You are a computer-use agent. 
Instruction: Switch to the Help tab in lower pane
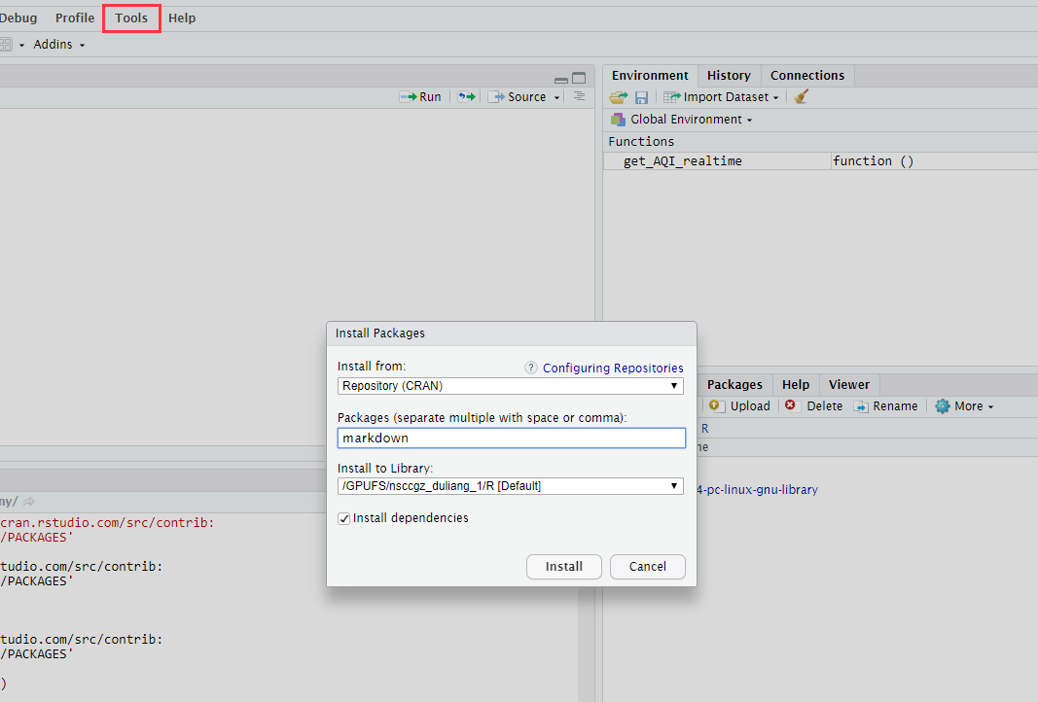click(795, 384)
